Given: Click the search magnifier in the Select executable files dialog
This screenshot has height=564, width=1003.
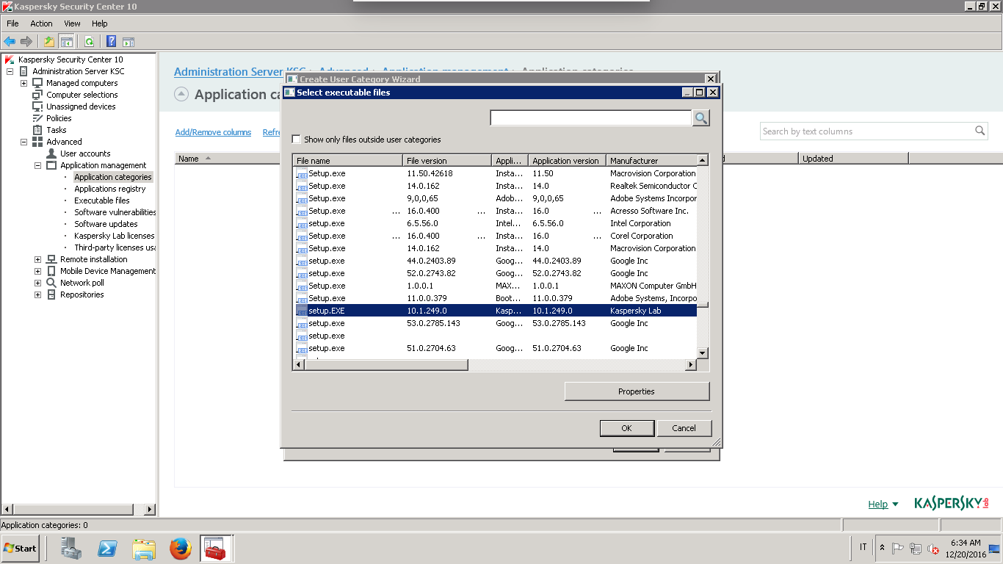Looking at the screenshot, I should coord(701,118).
